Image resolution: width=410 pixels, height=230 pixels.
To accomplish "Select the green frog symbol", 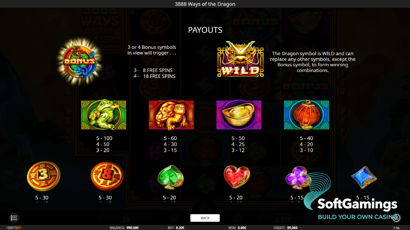I will tap(104, 115).
